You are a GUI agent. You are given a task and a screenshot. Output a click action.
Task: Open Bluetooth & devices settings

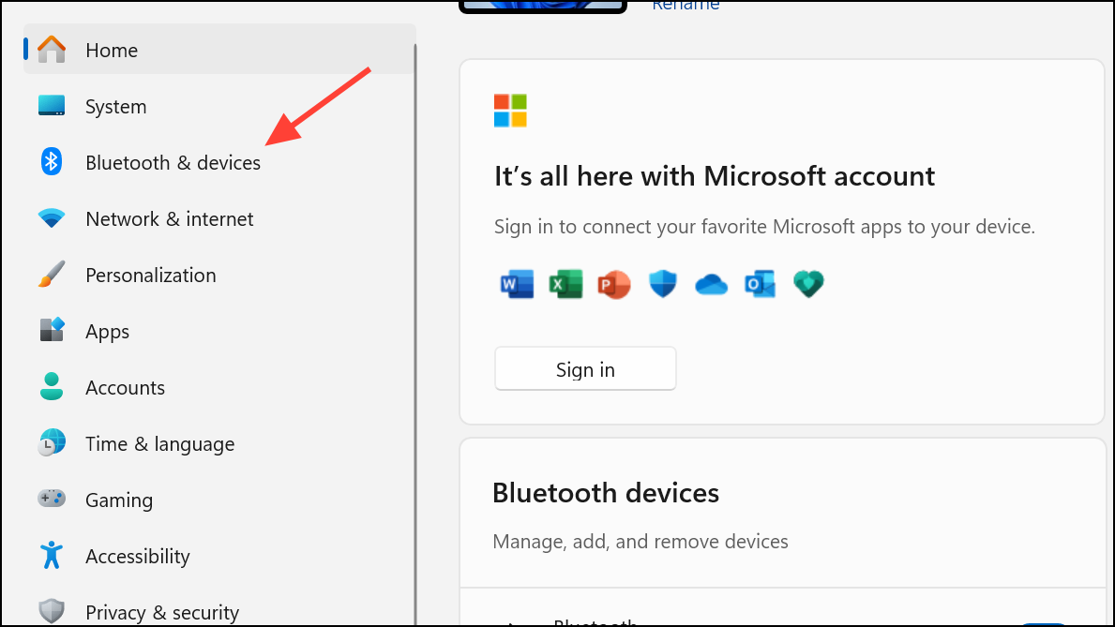(x=52, y=162)
